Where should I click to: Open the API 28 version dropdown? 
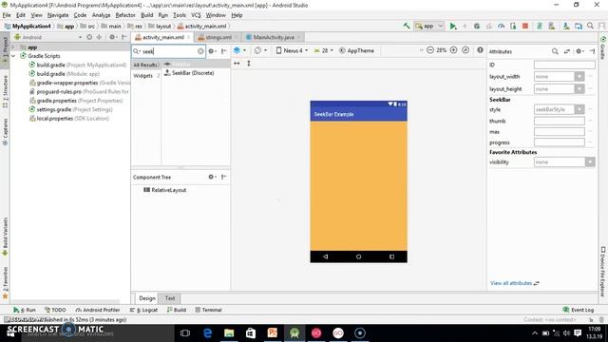coord(323,50)
